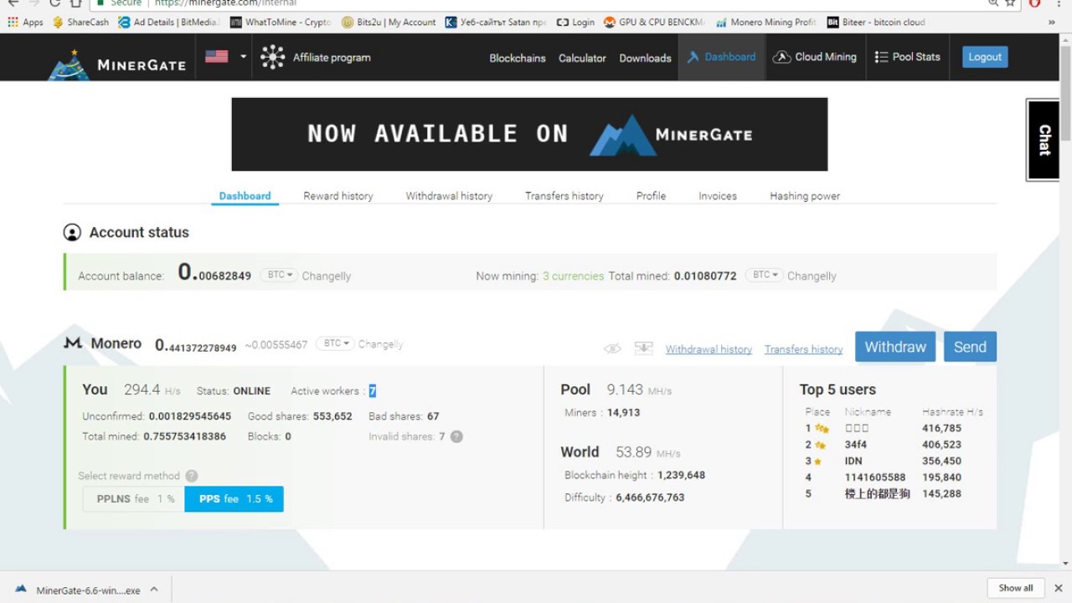The image size is (1072, 603).
Task: Select the US flag language icon
Action: pyautogui.click(x=217, y=56)
